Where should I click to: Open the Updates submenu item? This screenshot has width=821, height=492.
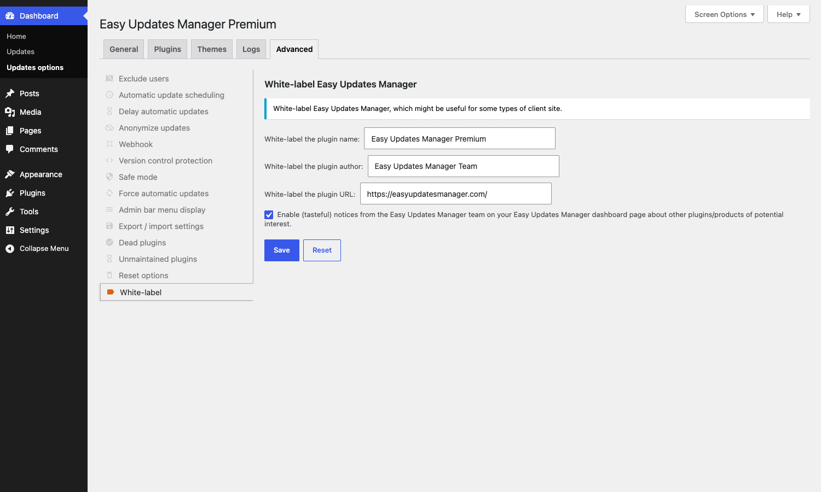tap(21, 51)
